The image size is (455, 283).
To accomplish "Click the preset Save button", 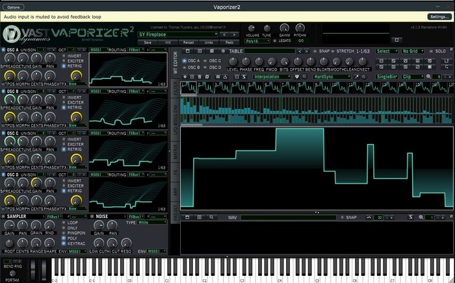I will click(x=148, y=42).
